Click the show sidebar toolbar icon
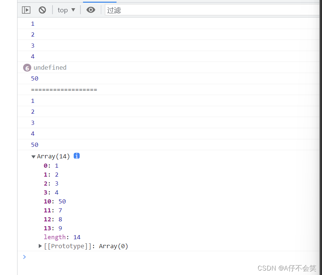The width and height of the screenshot is (322, 275). (26, 10)
